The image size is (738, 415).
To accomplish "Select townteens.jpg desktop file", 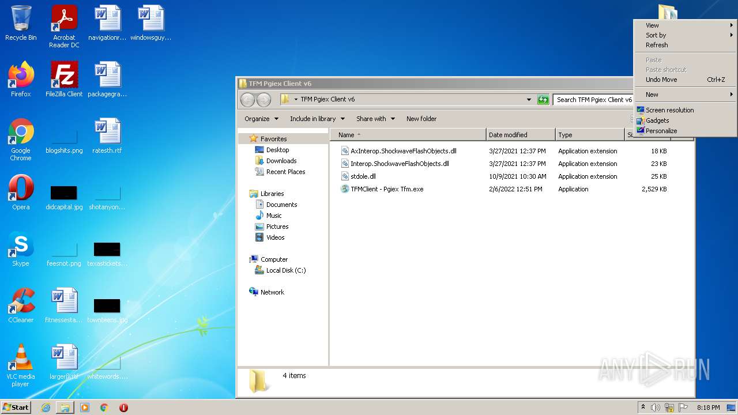I will point(107,311).
